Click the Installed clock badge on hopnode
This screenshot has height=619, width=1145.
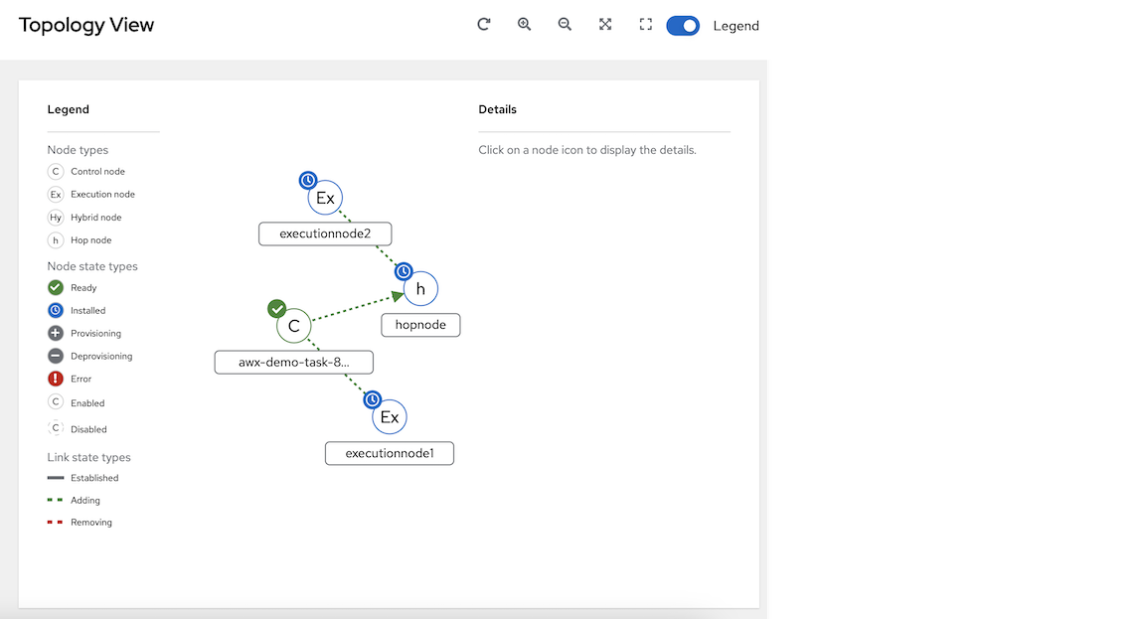(x=404, y=271)
